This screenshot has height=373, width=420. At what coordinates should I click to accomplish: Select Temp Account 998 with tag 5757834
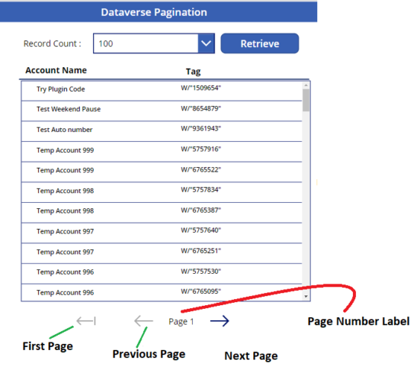point(162,192)
